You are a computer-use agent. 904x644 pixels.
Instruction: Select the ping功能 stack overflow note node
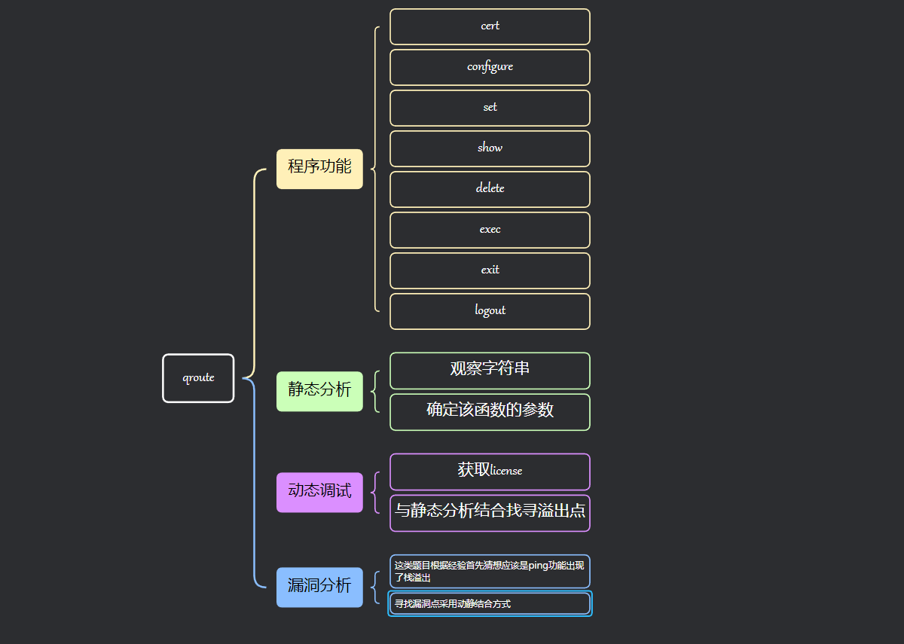[490, 571]
